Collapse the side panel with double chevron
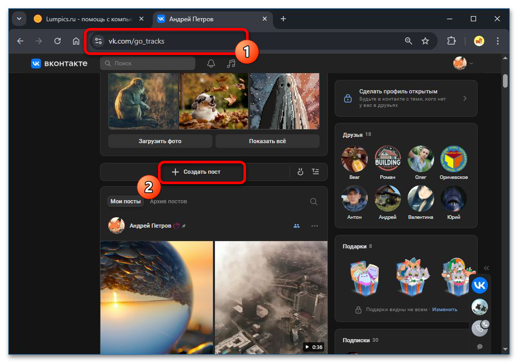This screenshot has width=518, height=363. (x=486, y=268)
